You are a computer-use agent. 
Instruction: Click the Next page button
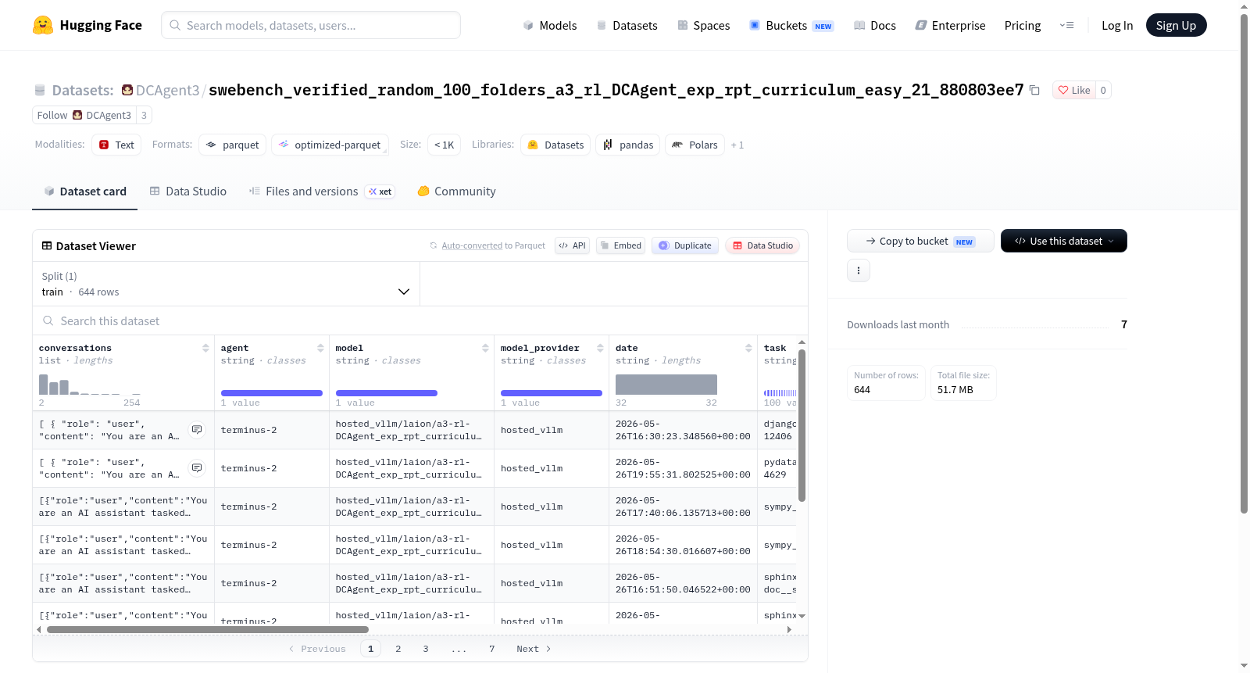click(x=534, y=649)
